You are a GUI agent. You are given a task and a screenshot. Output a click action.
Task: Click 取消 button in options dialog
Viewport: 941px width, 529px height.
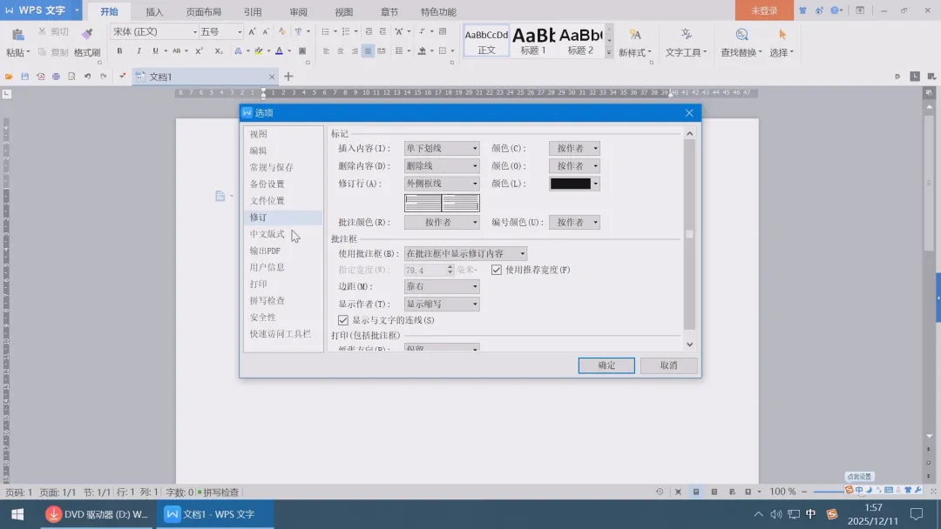click(x=668, y=365)
